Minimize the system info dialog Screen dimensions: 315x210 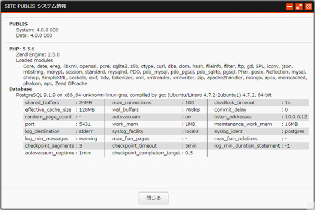click(x=290, y=7)
